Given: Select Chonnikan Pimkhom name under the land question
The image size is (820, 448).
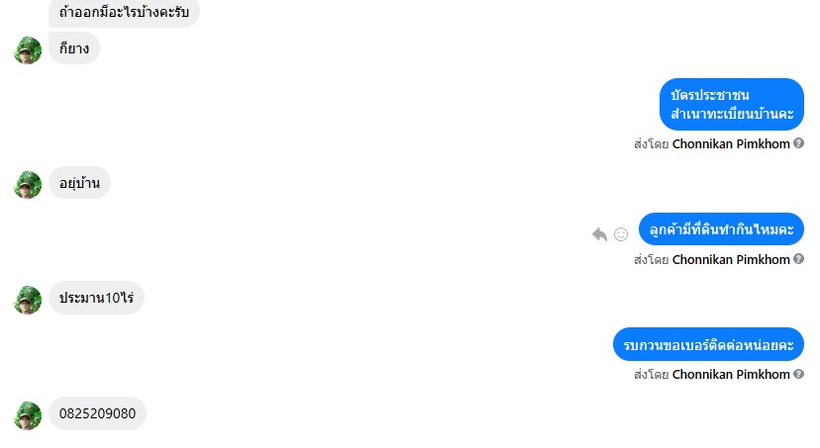Looking at the screenshot, I should 731,259.
